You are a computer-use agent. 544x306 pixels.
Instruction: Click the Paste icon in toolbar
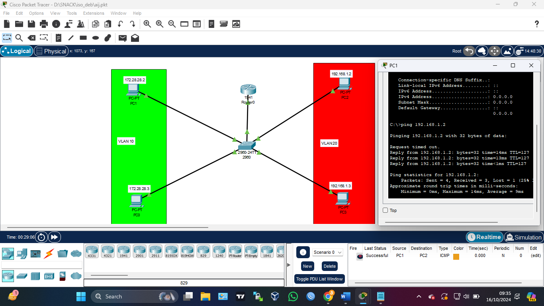[108, 24]
